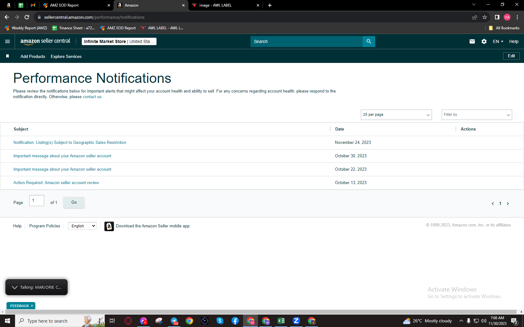
Task: Open the Seller Central hamburger menu
Action: 7,41
